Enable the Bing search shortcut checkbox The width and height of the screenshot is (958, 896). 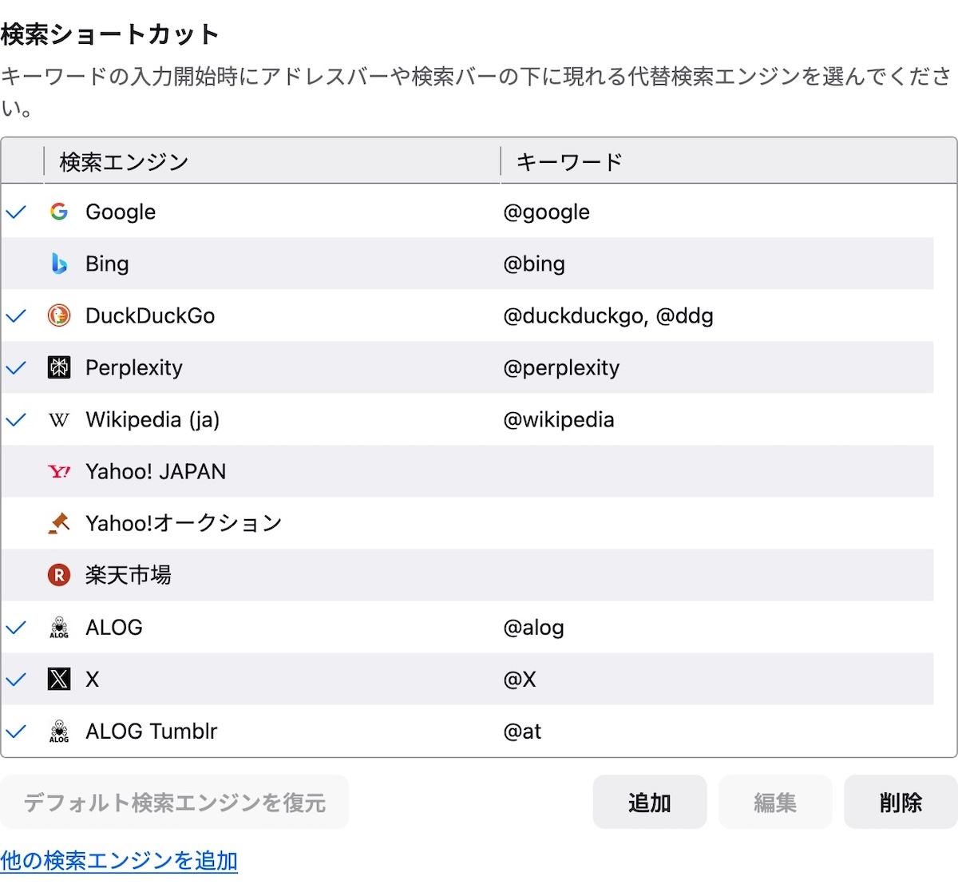(x=17, y=264)
